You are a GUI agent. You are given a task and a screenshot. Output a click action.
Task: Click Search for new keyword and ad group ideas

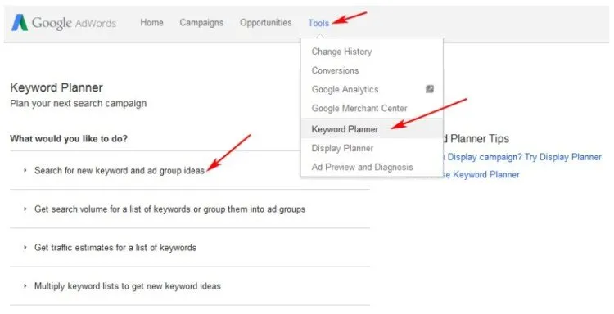[120, 170]
